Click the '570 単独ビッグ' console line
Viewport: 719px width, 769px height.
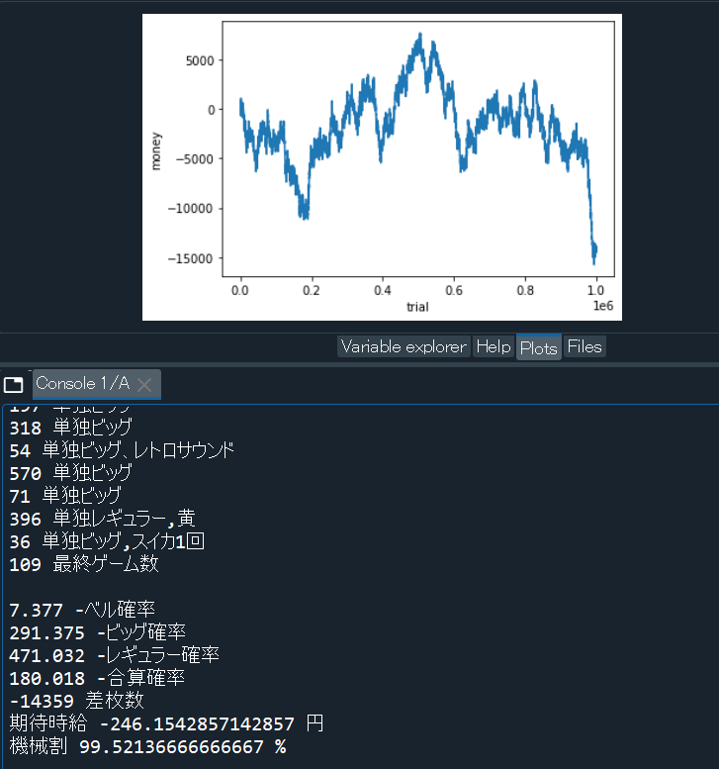pyautogui.click(x=70, y=473)
